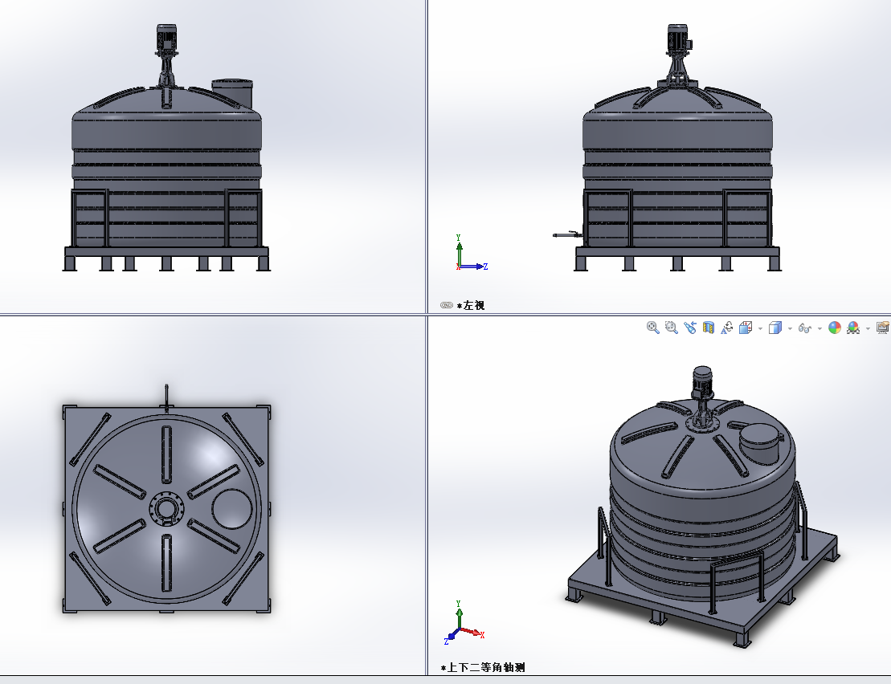Click the Previous View icon
Screen dimensions: 891x684
point(690,328)
